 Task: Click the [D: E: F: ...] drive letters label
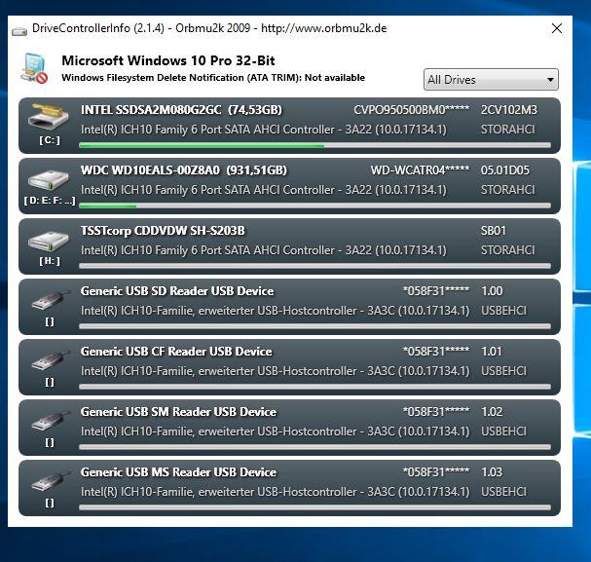50,201
